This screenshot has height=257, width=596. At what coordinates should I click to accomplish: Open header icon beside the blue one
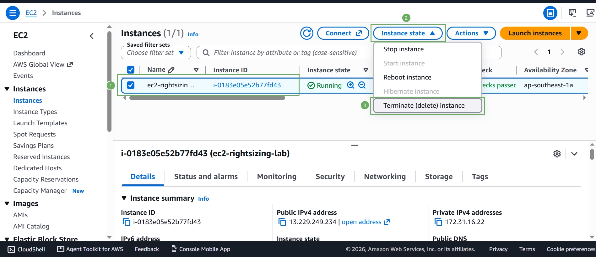[x=572, y=13]
